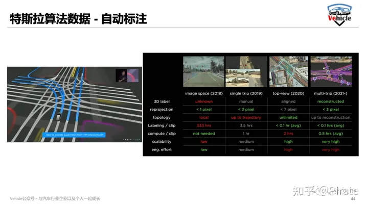368x206 pixels.
Task: Select the slide title 特斯拉算法数据 - 自动标注
Action: (x=78, y=19)
